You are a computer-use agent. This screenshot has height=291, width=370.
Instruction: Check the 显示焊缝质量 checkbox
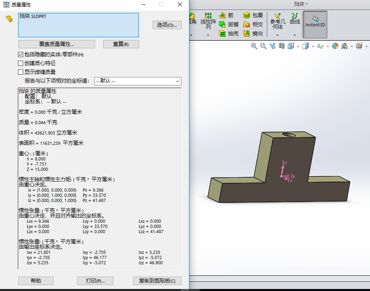pos(21,72)
